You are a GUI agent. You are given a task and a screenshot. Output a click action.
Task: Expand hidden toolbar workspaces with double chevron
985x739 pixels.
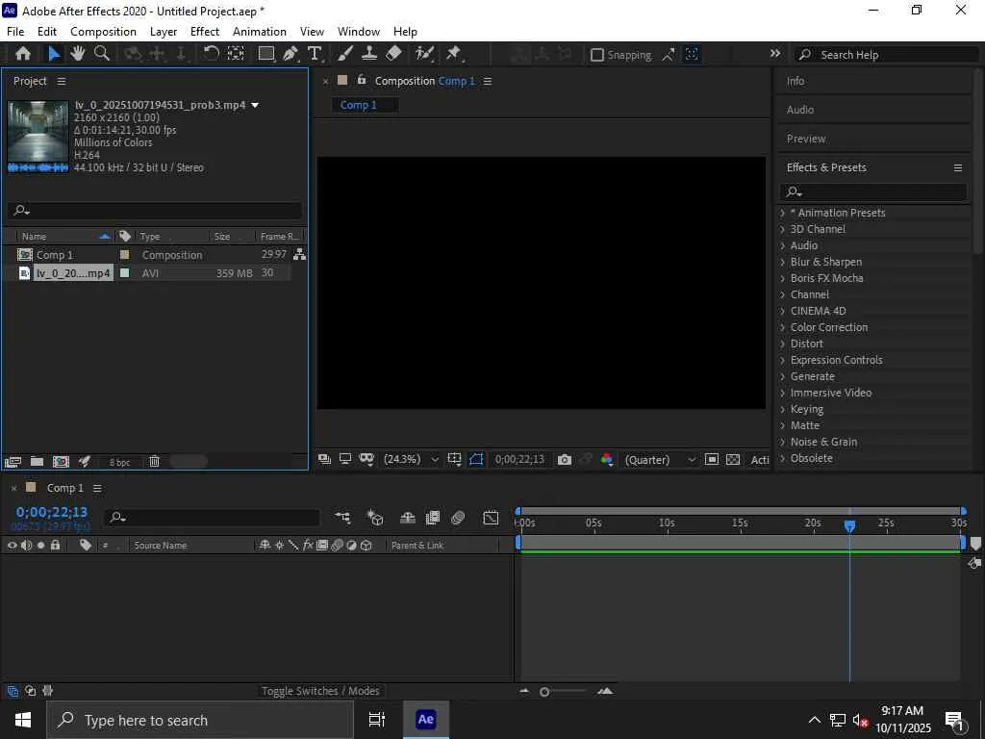[x=775, y=54]
